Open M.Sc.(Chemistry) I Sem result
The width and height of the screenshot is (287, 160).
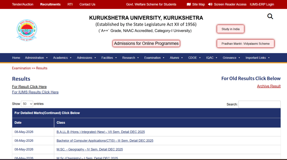point(87,158)
